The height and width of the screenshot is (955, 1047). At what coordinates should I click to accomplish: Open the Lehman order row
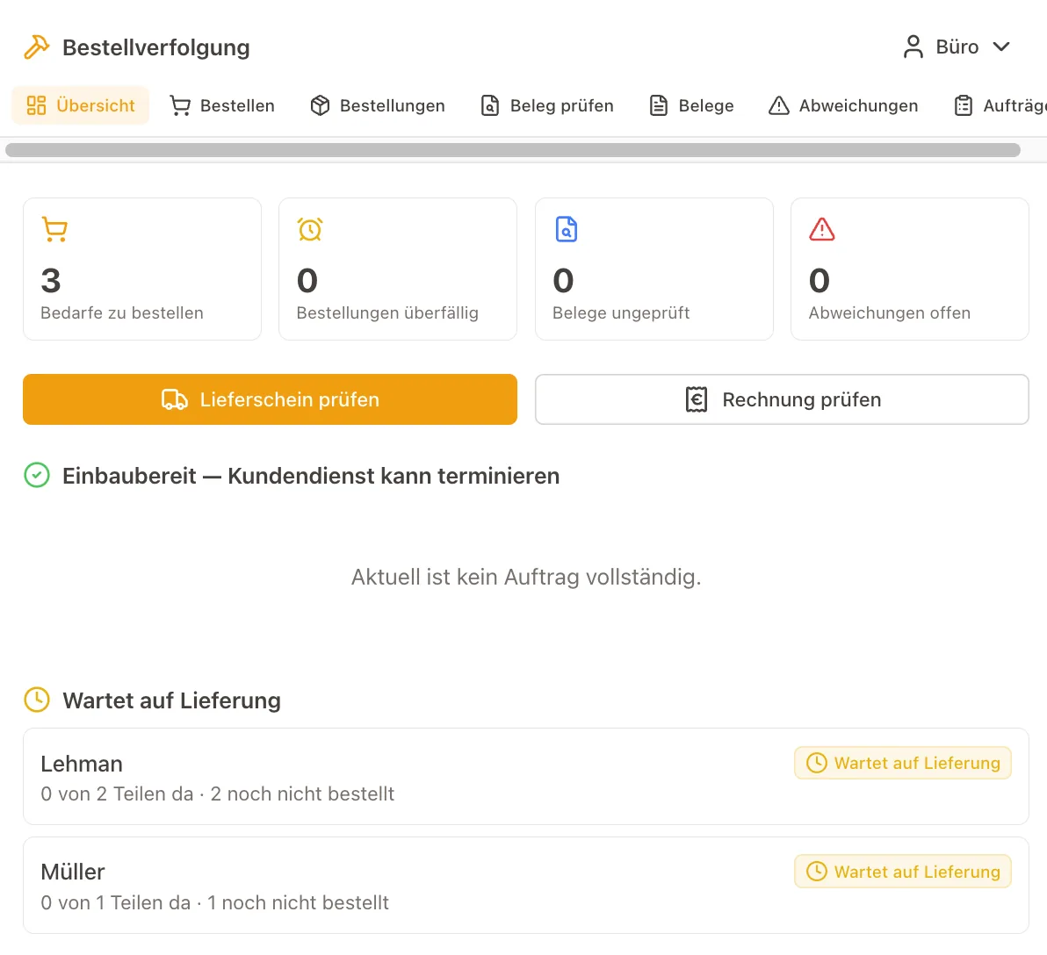pyautogui.click(x=526, y=776)
